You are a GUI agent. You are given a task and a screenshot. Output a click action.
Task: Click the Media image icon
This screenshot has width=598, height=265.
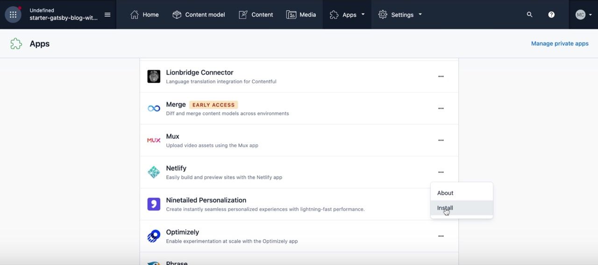coord(291,14)
